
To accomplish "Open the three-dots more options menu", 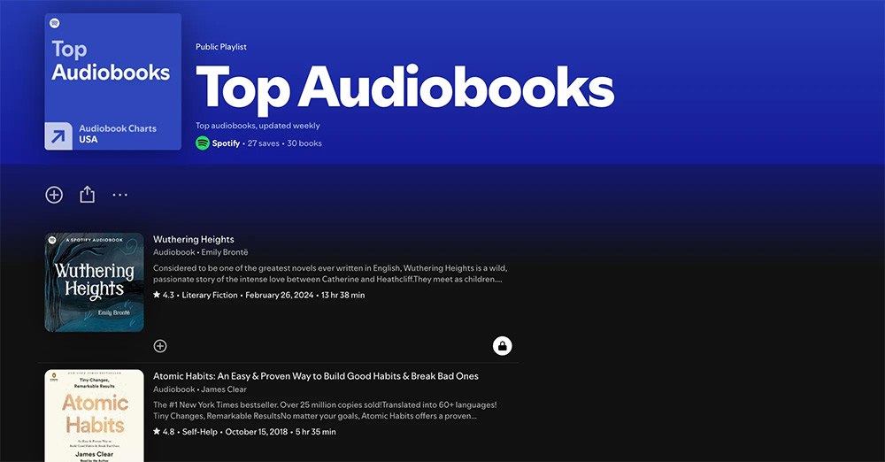I will 119,195.
